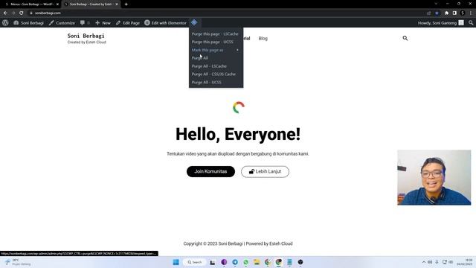
Task: Open the WordPress logo admin menu
Action: [5, 23]
